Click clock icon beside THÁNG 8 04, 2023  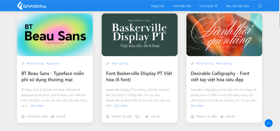[23, 117]
